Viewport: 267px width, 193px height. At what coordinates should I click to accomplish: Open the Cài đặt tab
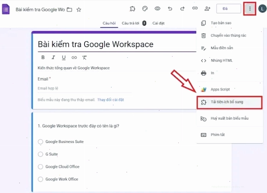point(158,23)
